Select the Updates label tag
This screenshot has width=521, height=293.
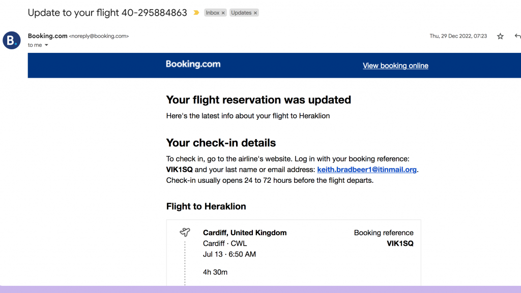pyautogui.click(x=241, y=13)
